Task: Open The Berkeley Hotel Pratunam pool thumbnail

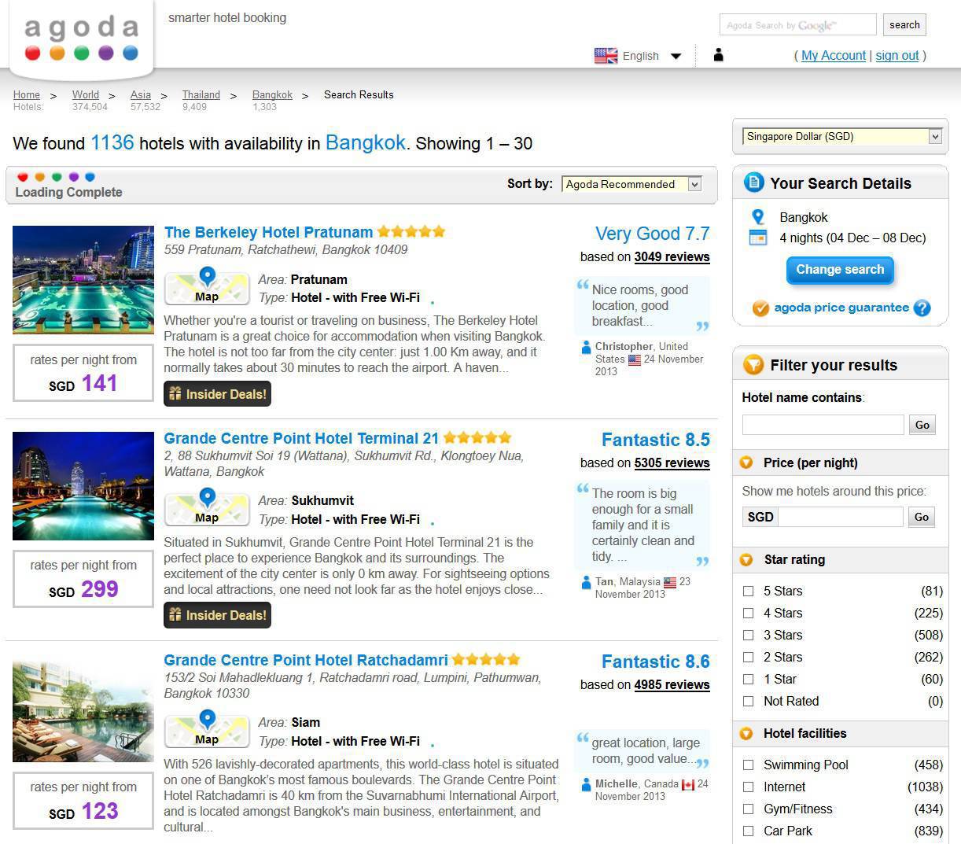Action: (x=83, y=279)
